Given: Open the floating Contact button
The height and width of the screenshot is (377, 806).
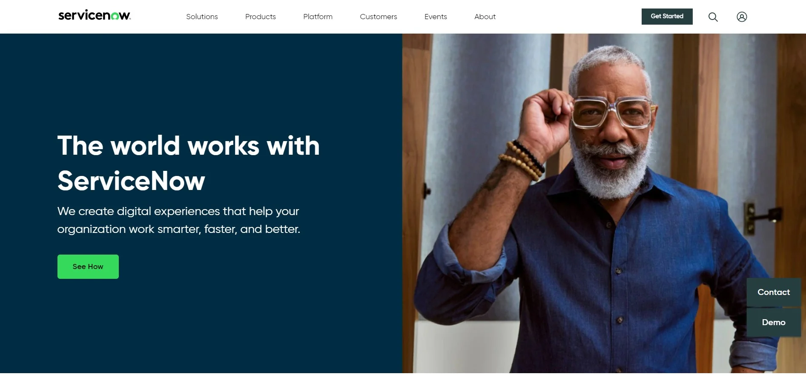Looking at the screenshot, I should 774,292.
